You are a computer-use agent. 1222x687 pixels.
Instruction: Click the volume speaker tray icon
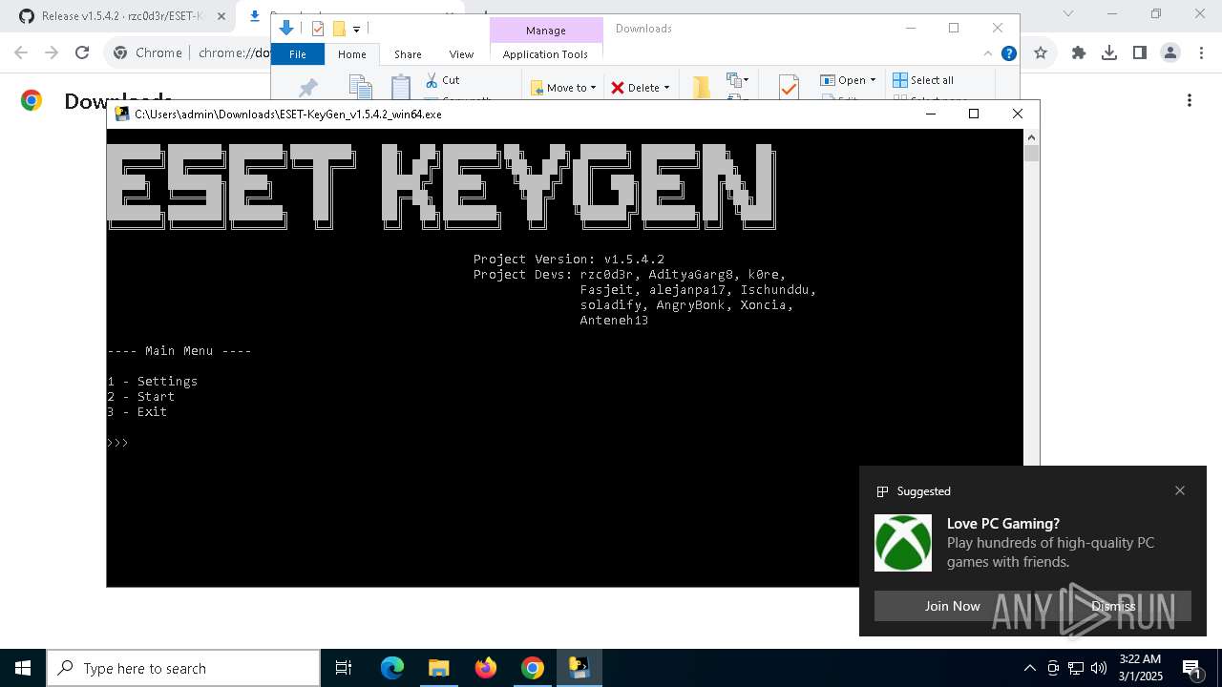[1099, 668]
